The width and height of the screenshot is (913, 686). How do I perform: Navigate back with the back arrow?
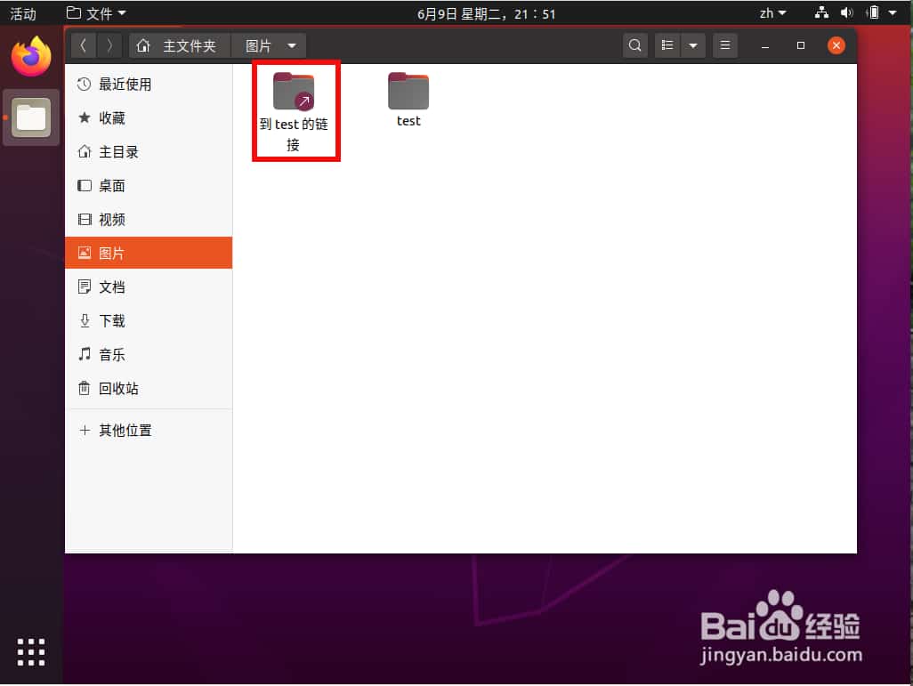tap(83, 45)
